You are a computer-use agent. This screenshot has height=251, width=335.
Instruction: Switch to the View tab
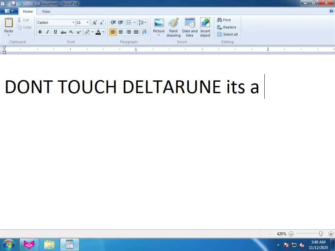tap(46, 11)
